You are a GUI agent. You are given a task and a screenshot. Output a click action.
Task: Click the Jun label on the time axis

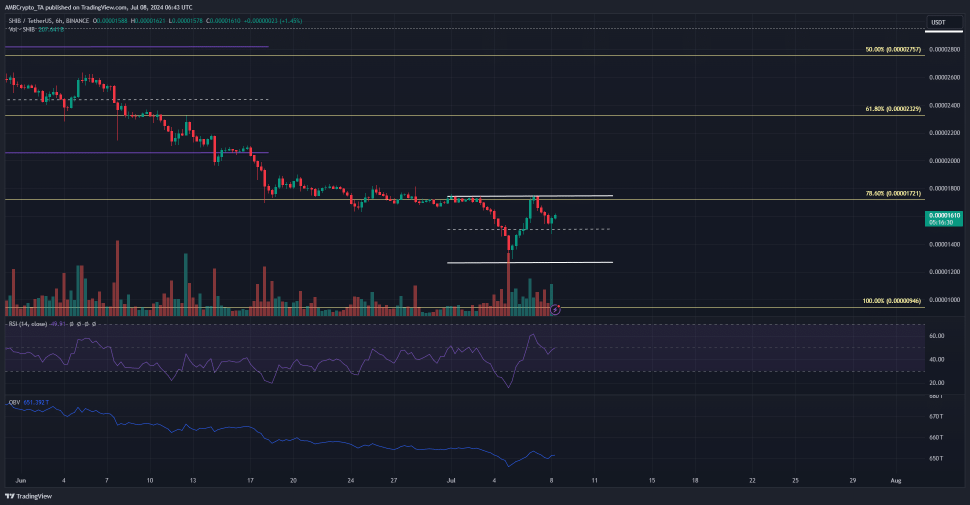tap(20, 480)
